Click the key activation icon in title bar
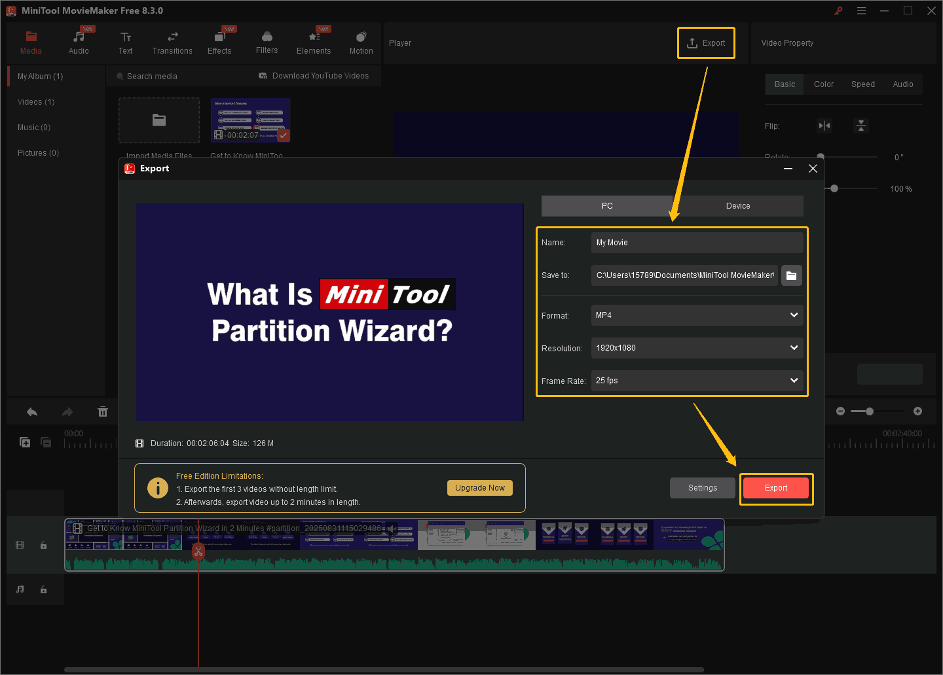This screenshot has width=943, height=675. tap(838, 10)
